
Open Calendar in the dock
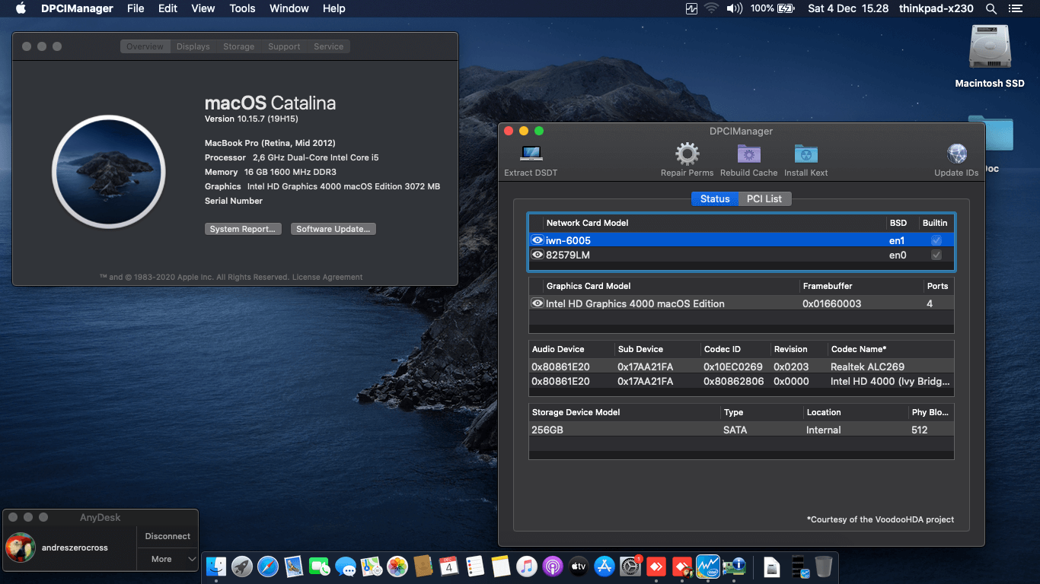(448, 566)
